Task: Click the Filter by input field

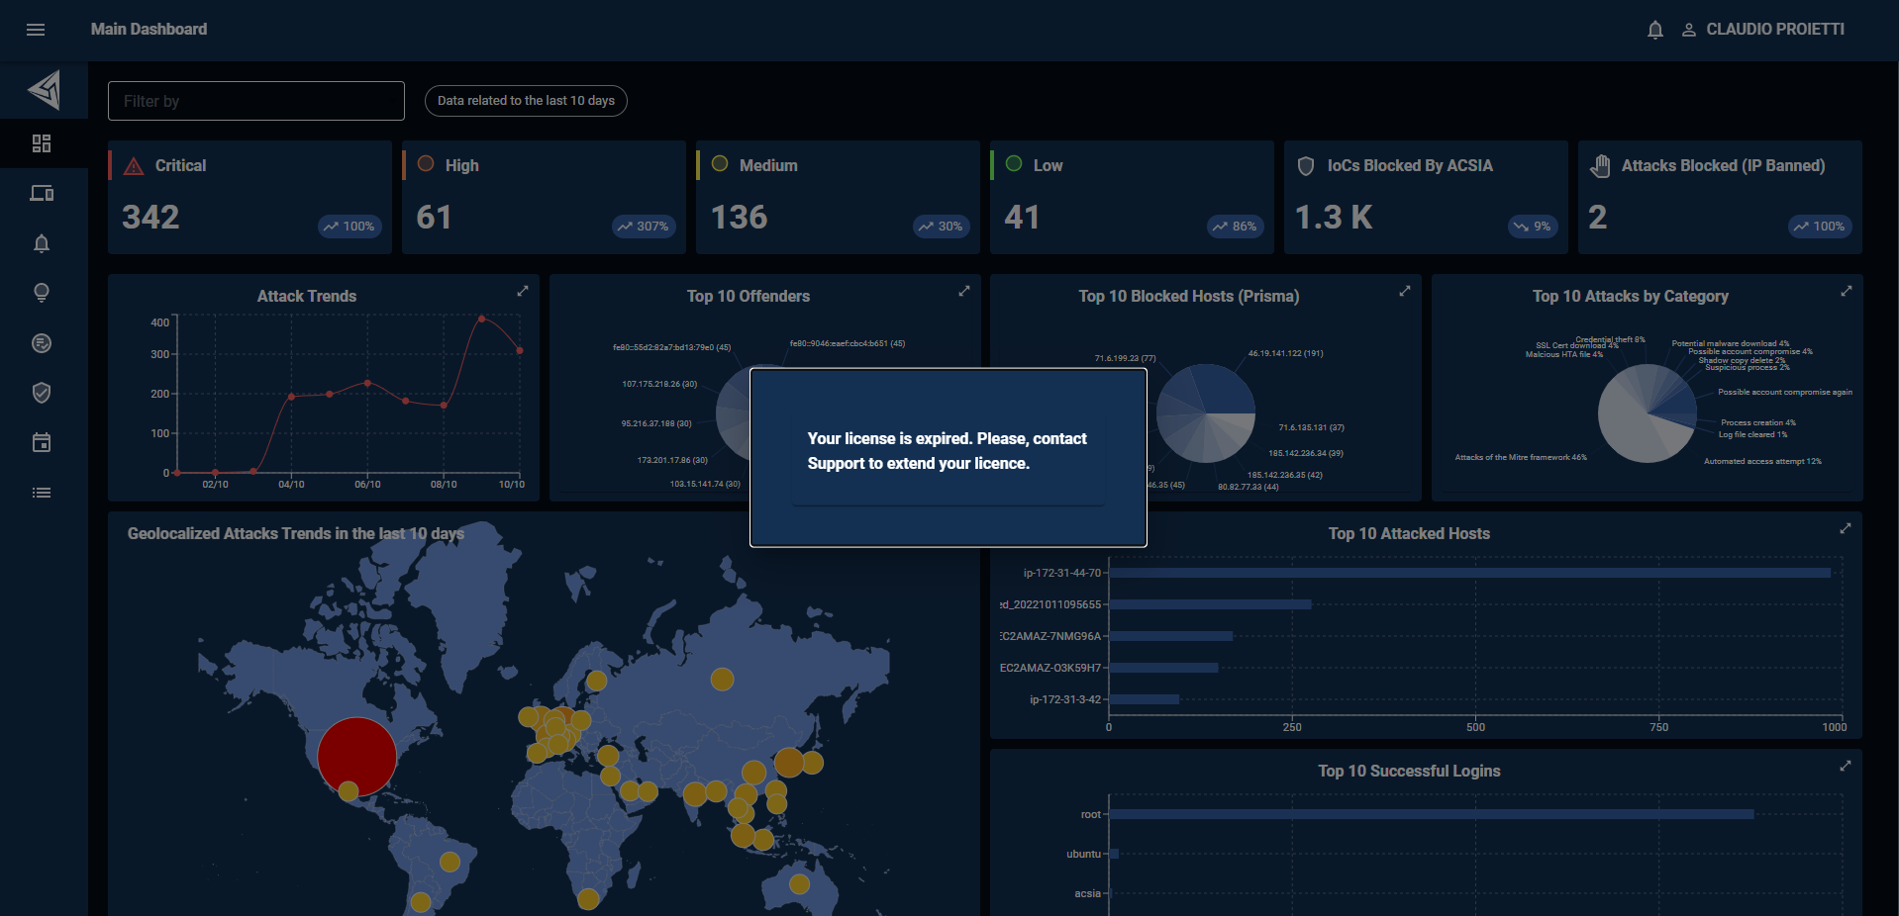Action: [256, 101]
